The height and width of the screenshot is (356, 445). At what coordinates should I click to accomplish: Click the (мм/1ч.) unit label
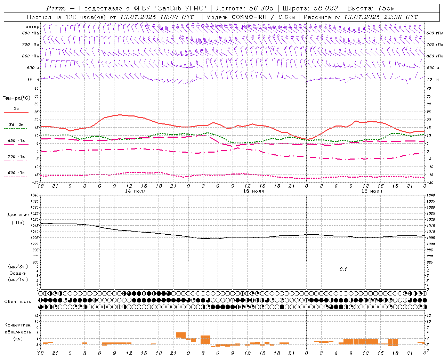tap(18, 280)
